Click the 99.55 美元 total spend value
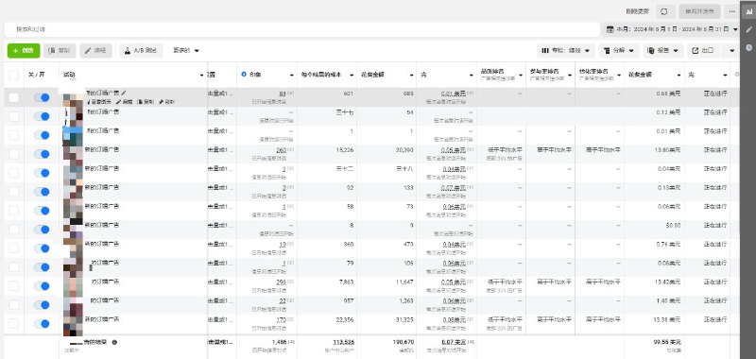This screenshot has height=359, width=756. pos(667,342)
